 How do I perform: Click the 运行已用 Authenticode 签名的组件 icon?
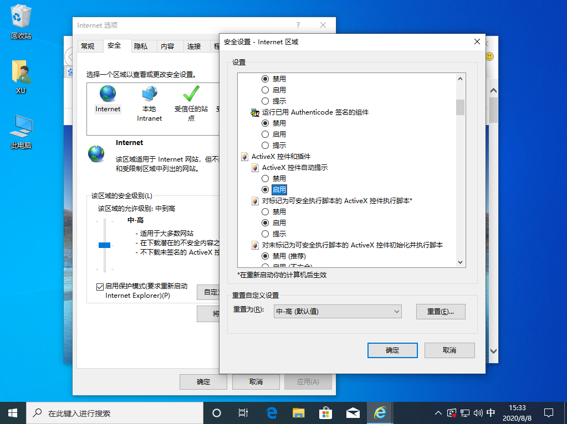point(254,112)
